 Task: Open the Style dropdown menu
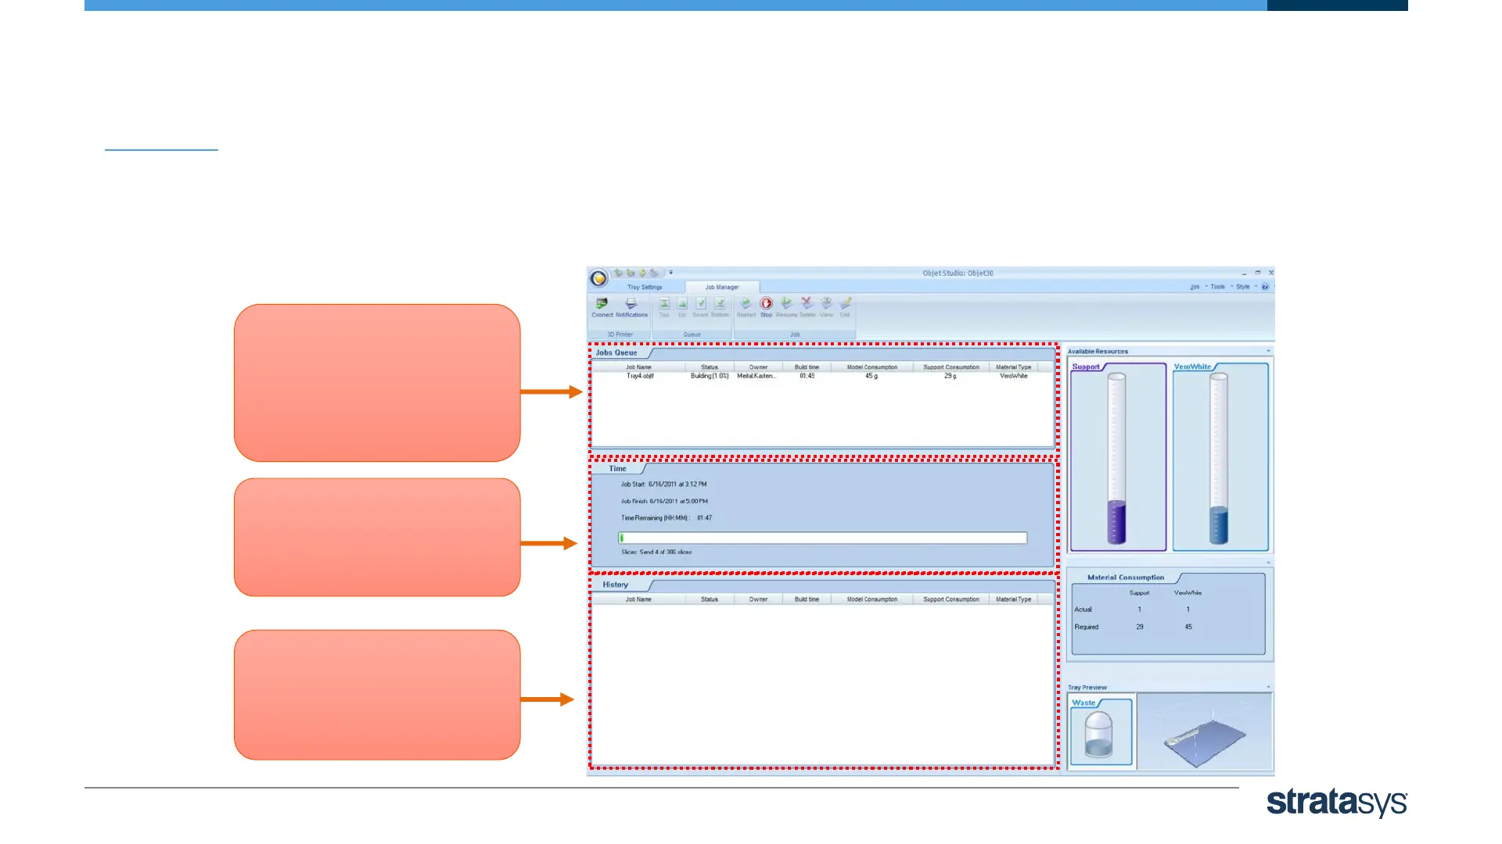tap(1243, 287)
